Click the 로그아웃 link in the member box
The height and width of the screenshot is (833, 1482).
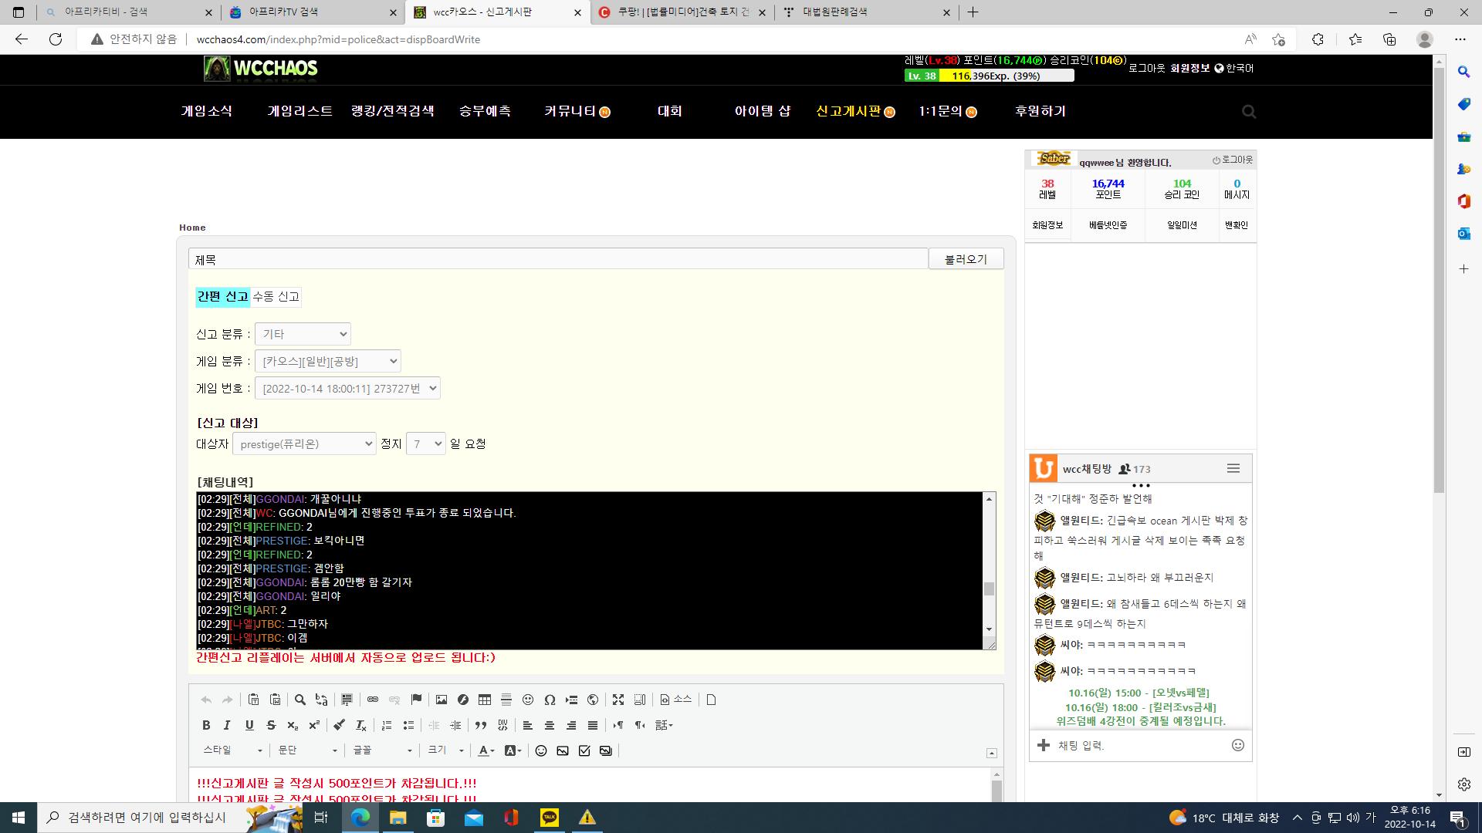click(x=1233, y=160)
